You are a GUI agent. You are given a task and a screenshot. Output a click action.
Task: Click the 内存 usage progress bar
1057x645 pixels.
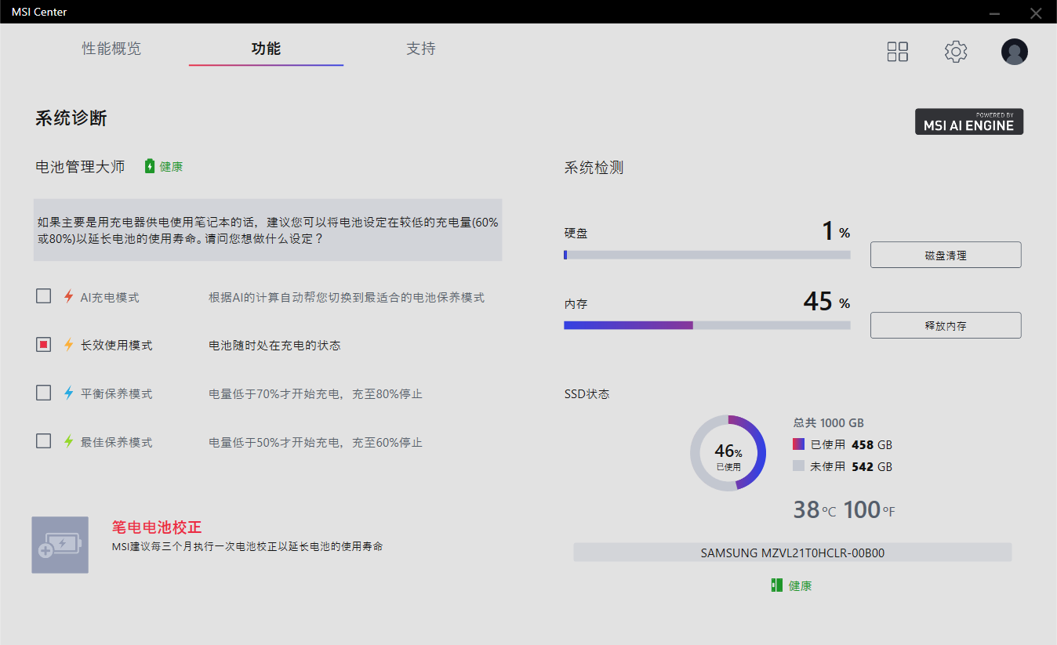click(706, 325)
